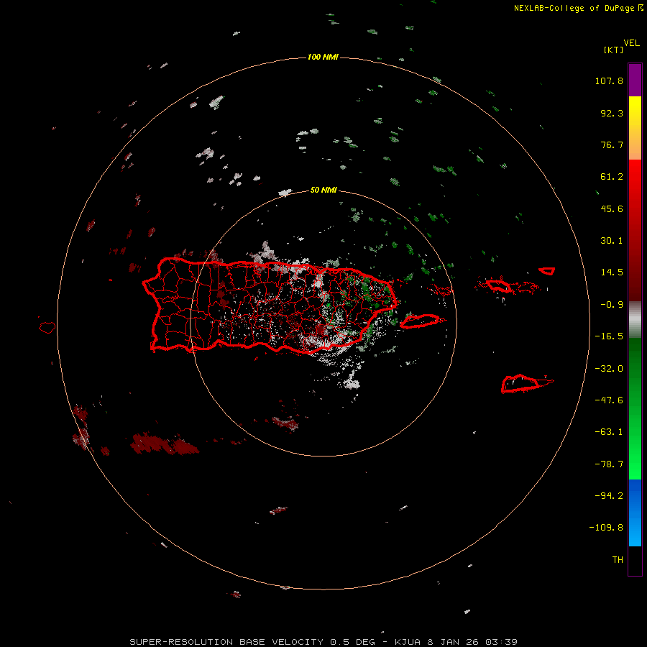Screen dimensions: 647x647
Task: Click the [KT] units label
Action: tap(614, 50)
